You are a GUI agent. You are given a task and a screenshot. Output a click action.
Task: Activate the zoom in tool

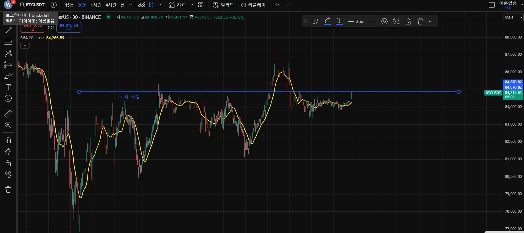coord(8,125)
